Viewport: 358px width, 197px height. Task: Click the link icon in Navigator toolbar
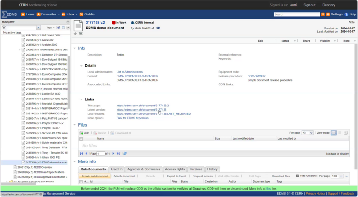click(68, 28)
